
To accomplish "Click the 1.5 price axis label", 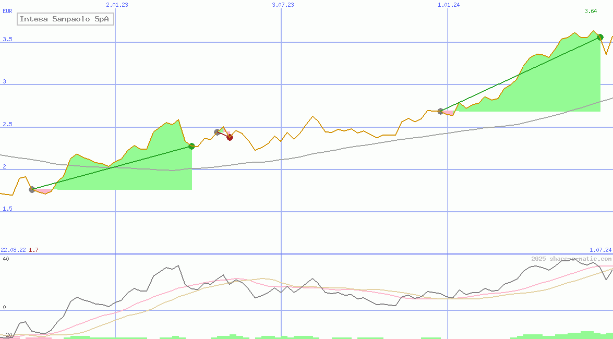I will 7,209.
